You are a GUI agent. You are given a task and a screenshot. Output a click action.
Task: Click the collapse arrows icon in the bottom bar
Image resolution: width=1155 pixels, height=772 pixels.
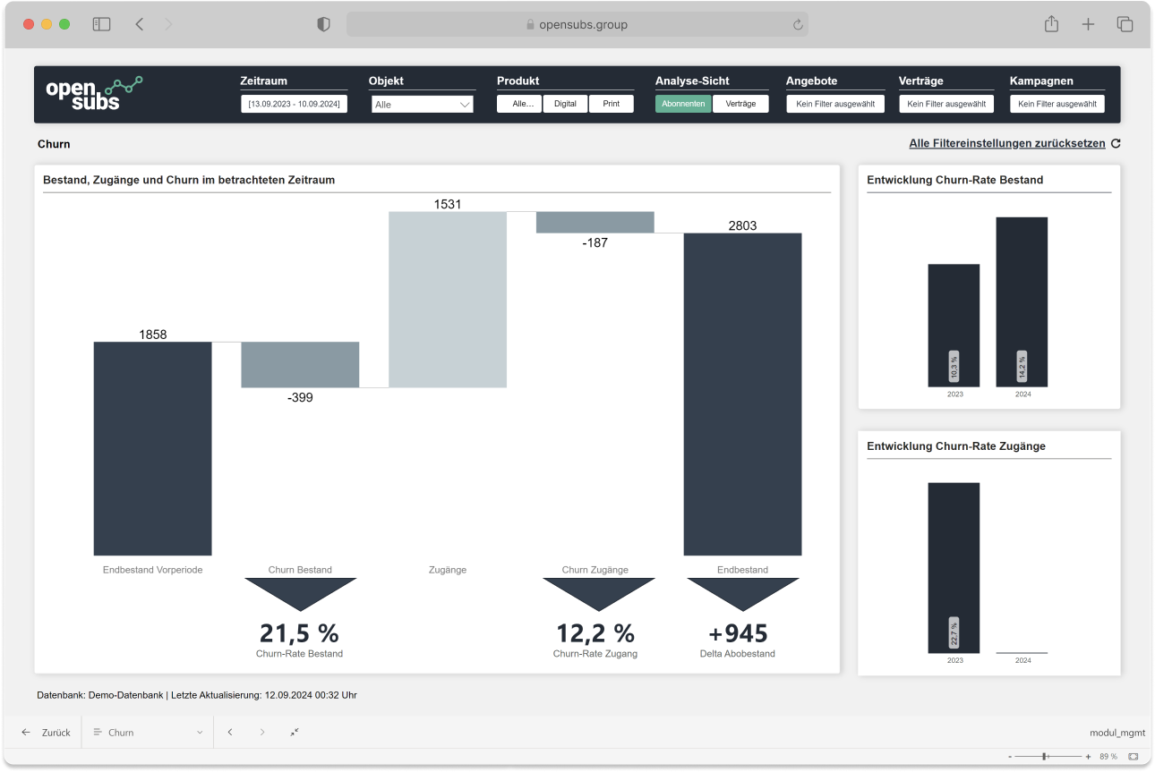pos(295,732)
